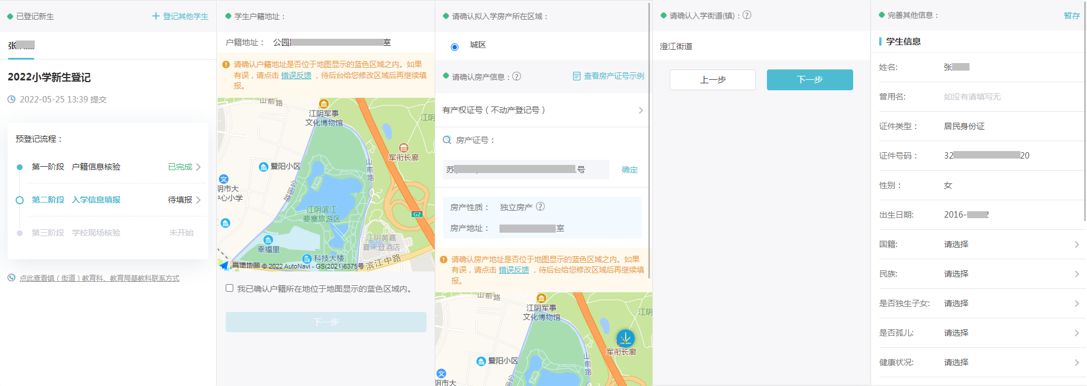Click the 幸福里 marker on upper map

coord(268,240)
